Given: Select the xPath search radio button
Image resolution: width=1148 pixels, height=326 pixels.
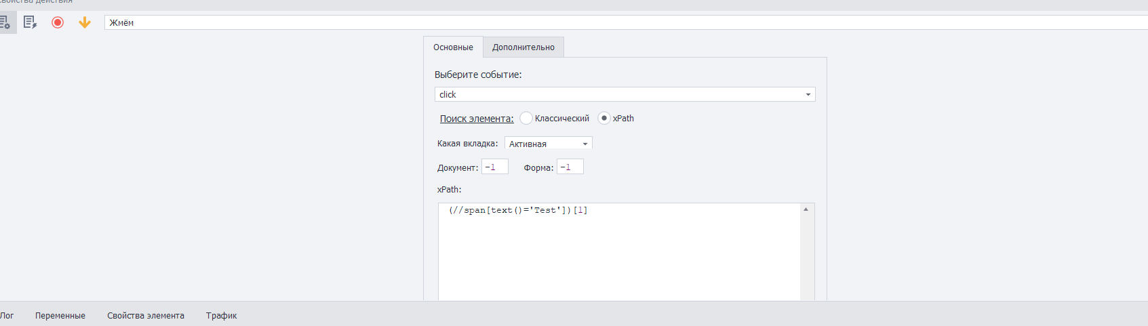Looking at the screenshot, I should click(x=604, y=119).
